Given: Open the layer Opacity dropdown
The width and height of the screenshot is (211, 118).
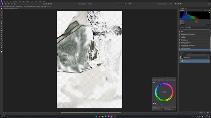Looking at the screenshot, I should (184, 55).
